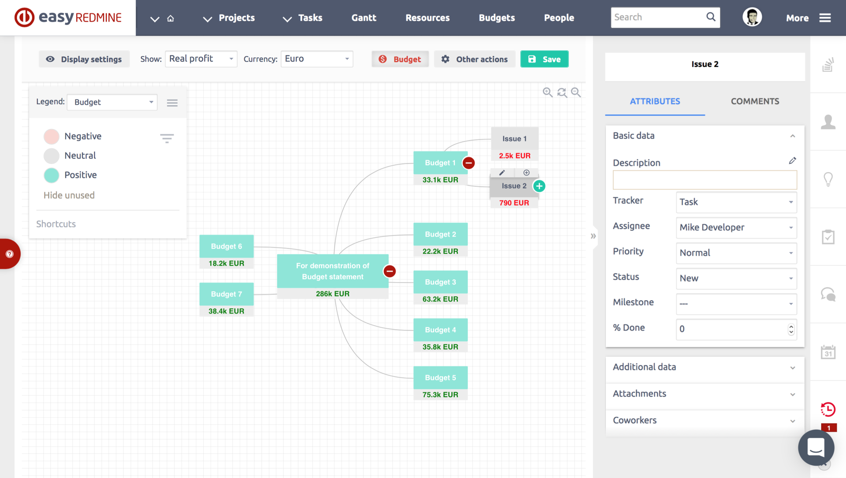846x478 pixels.
Task: Open the calendar icon in right sidebar
Action: 828,352
